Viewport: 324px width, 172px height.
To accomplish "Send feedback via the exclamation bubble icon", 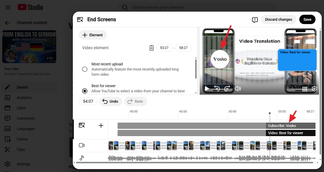I will [x=255, y=20].
